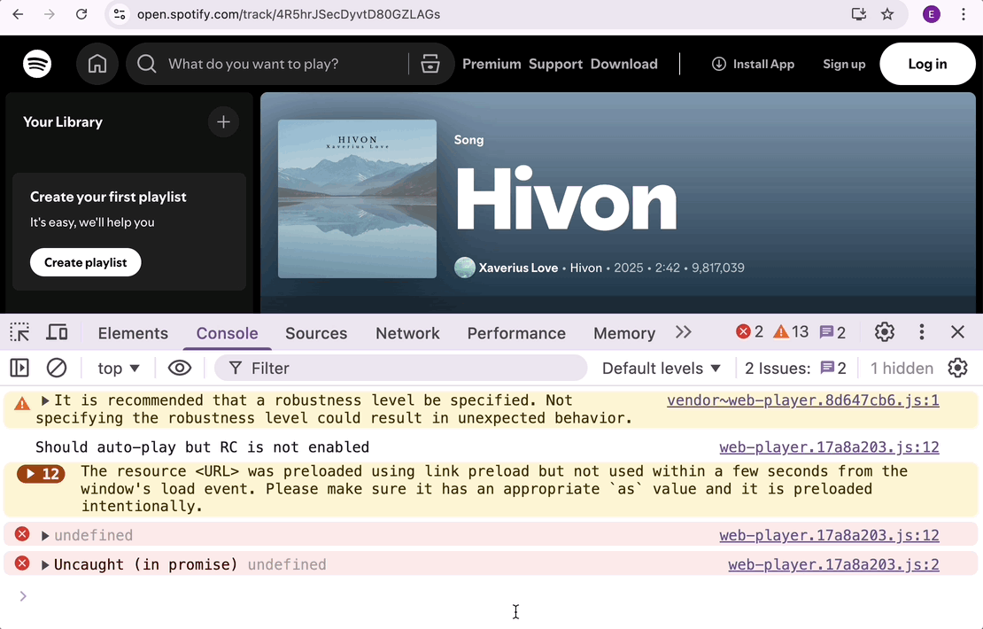Show more DevTools tabs chevron

[684, 332]
